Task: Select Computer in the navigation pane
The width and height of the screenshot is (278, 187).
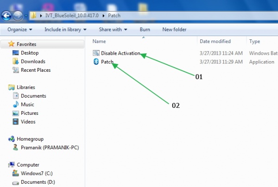Action: (x=28, y=165)
